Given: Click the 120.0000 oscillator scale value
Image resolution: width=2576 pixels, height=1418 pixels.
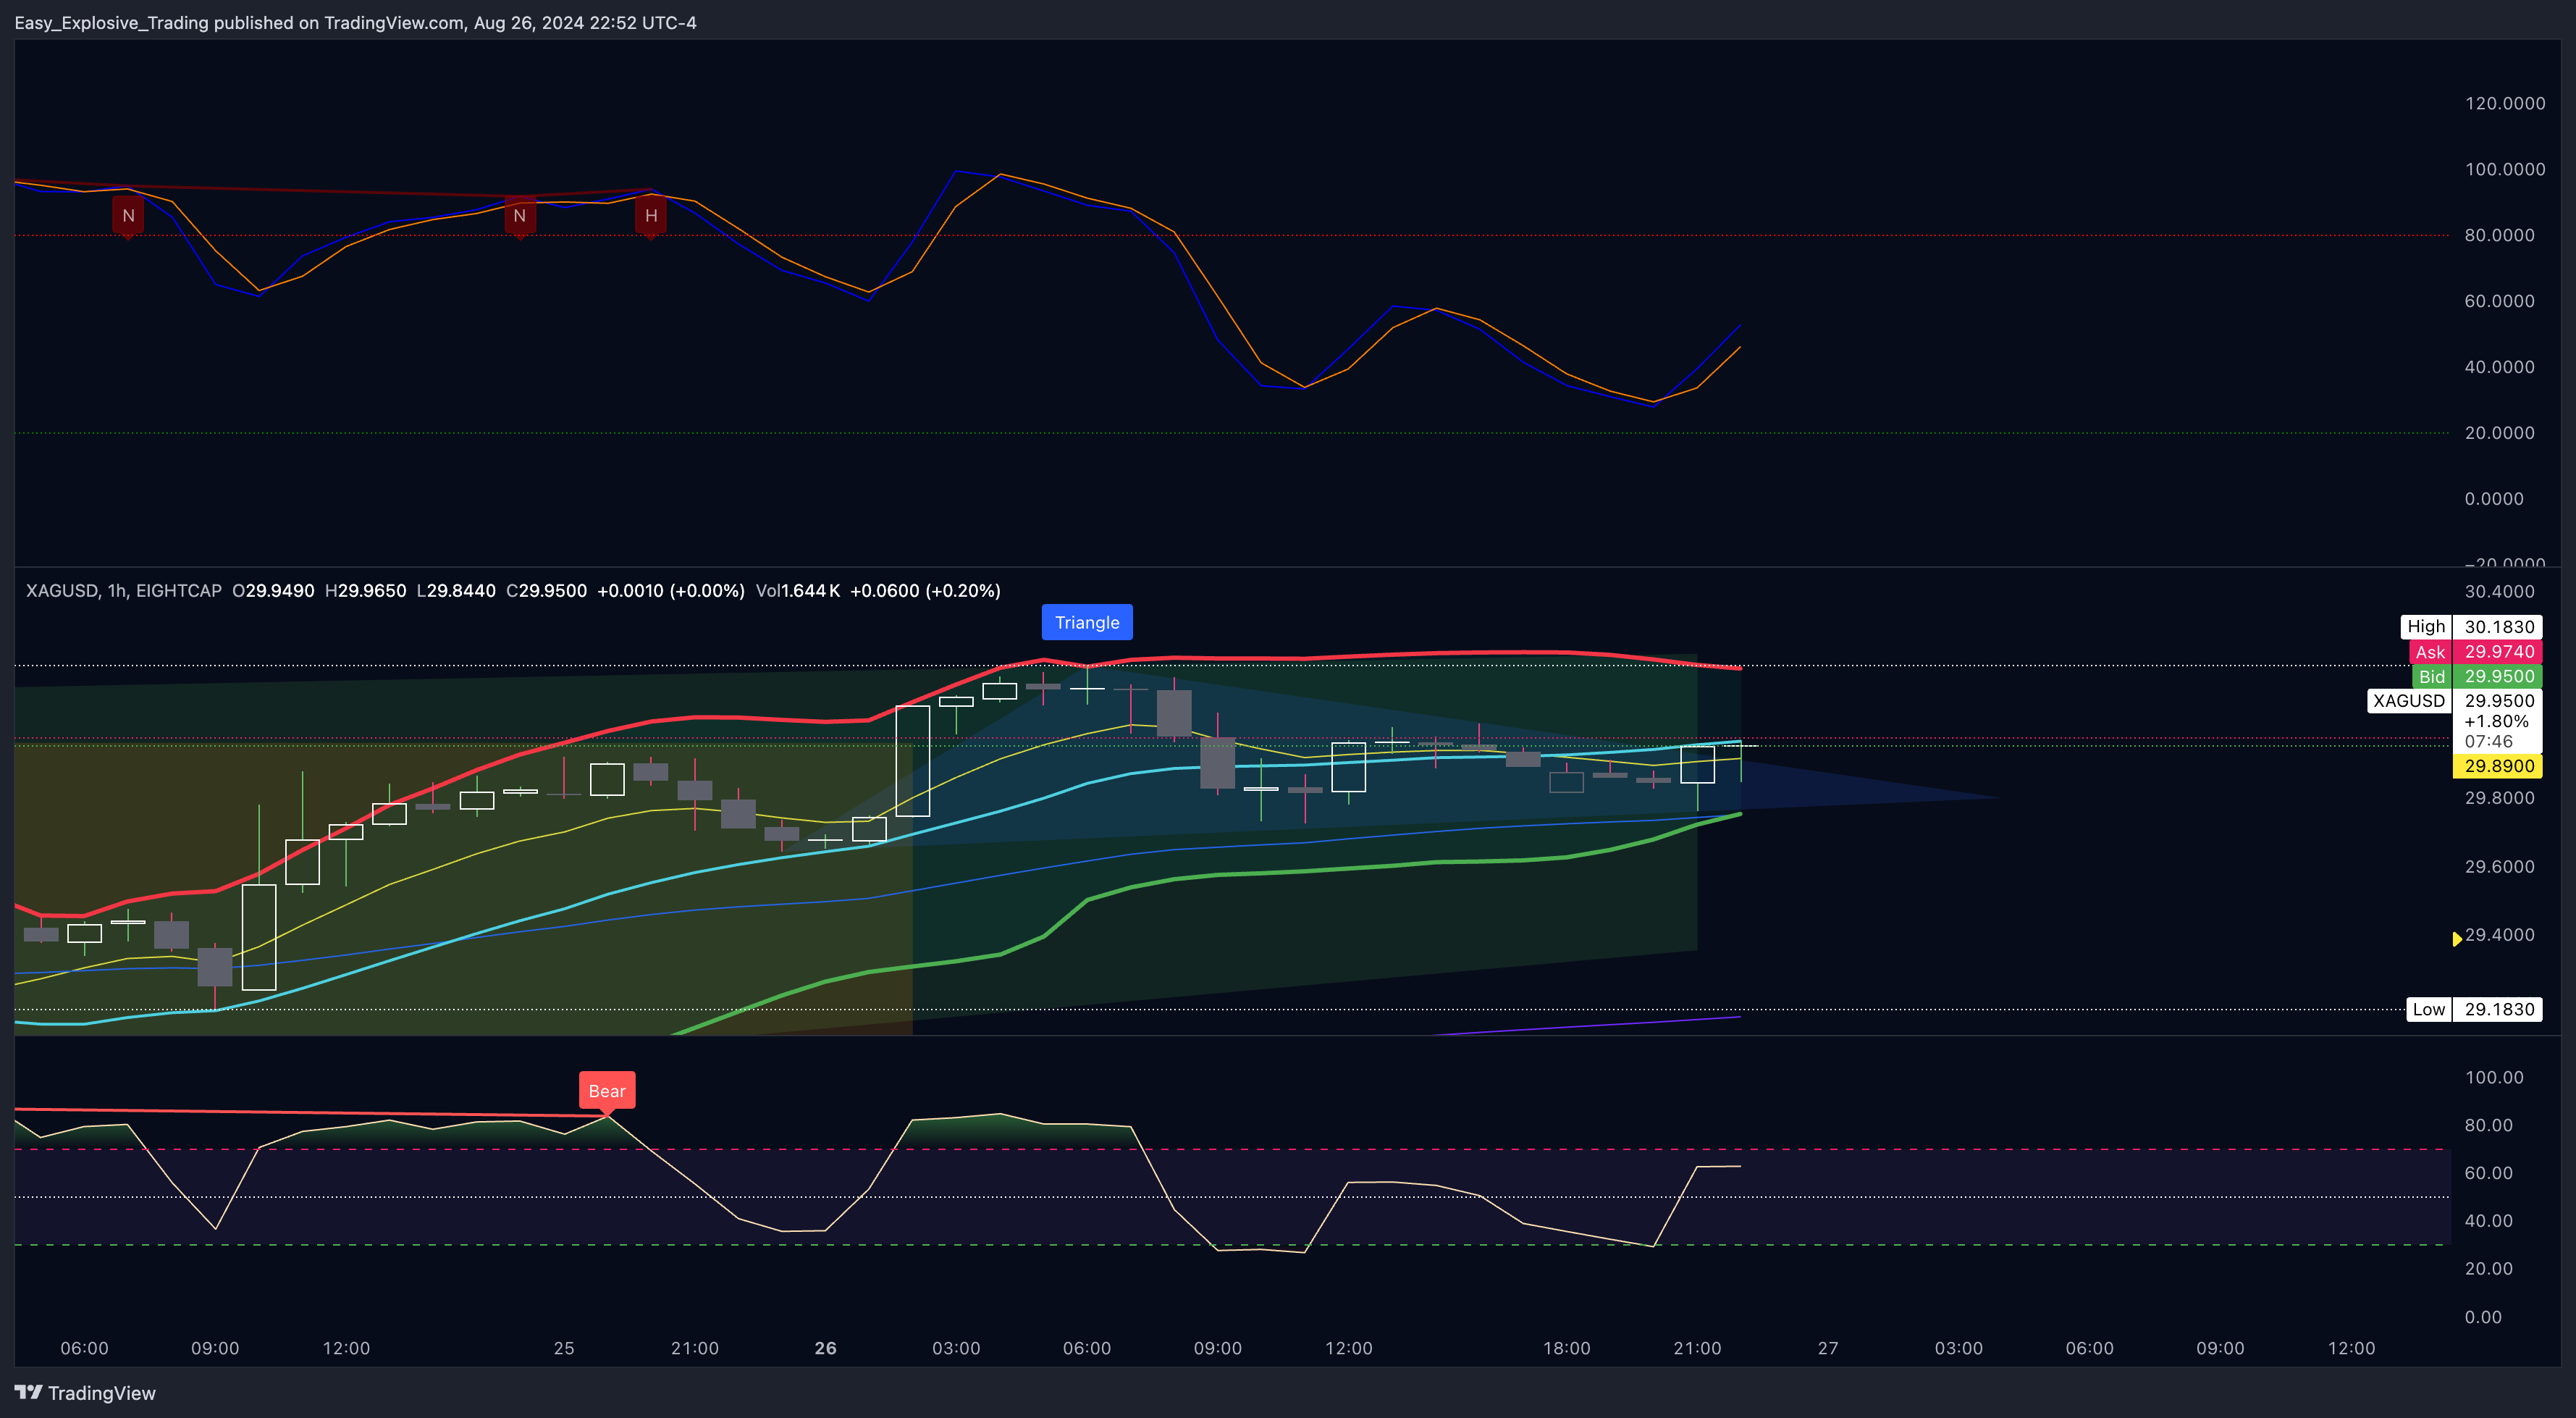Looking at the screenshot, I should coord(2505,103).
